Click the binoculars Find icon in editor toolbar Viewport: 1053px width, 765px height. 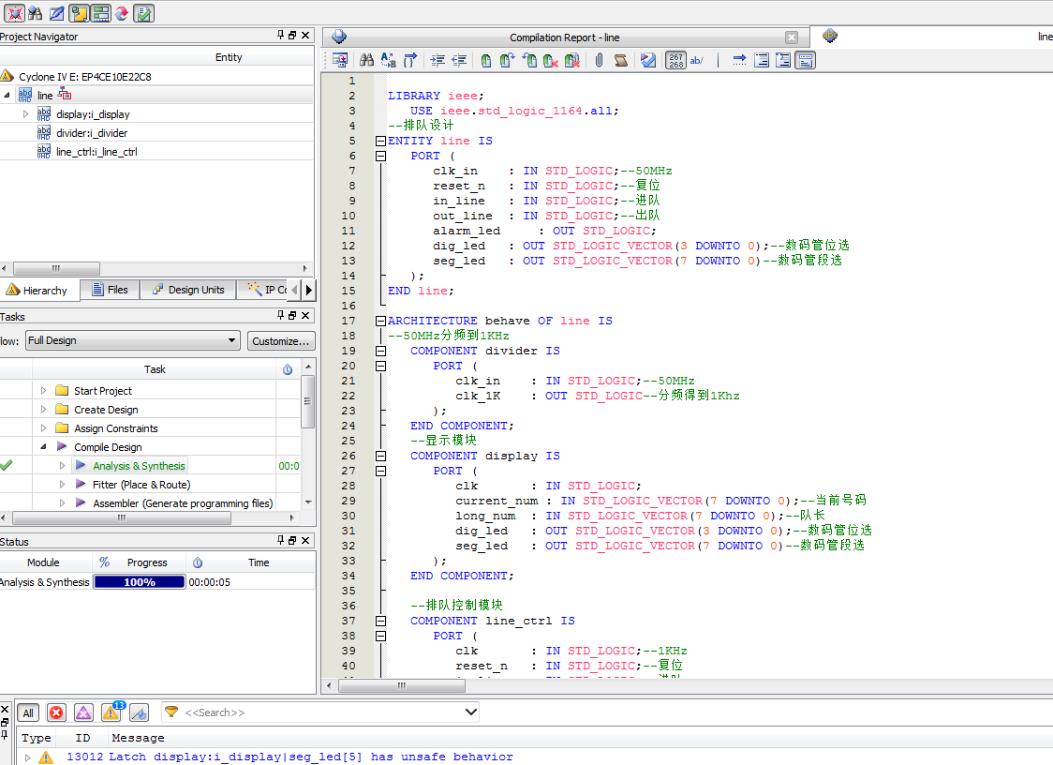[367, 60]
